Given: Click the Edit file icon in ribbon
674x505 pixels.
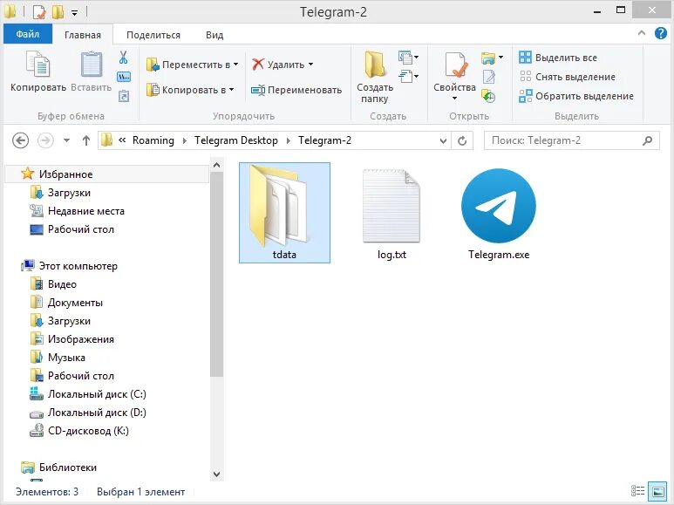Looking at the screenshot, I should (x=489, y=77).
